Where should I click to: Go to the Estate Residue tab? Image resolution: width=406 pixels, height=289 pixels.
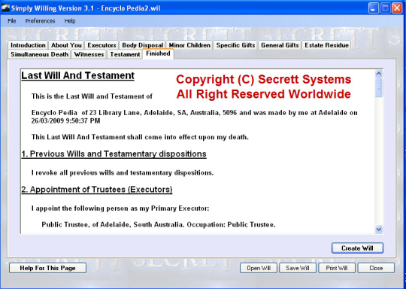tap(326, 45)
